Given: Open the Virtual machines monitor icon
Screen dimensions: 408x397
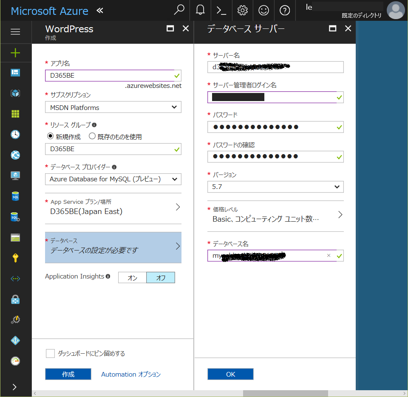Looking at the screenshot, I should point(15,175).
